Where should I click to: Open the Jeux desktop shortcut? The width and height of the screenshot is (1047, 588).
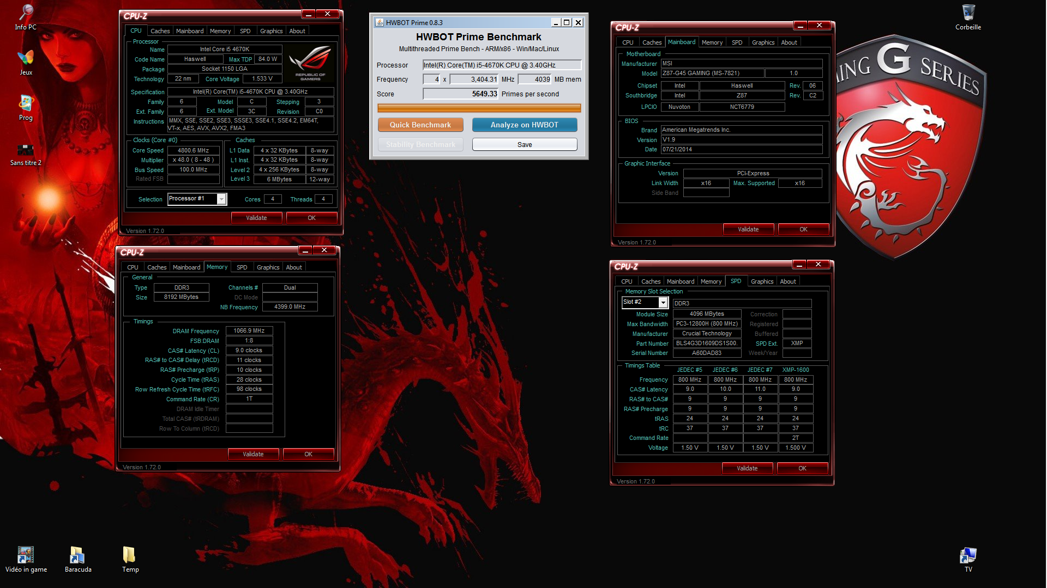tap(26, 62)
